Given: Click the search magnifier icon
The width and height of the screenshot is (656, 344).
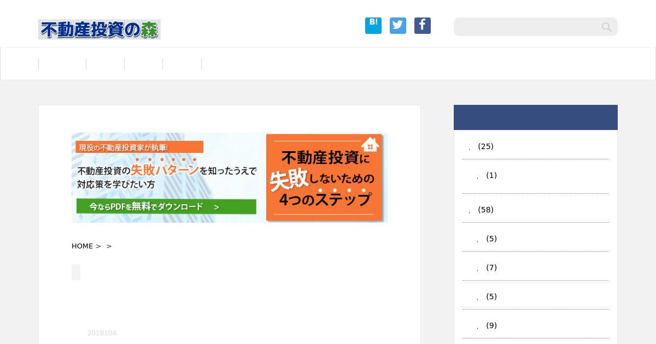Looking at the screenshot, I should point(606,27).
